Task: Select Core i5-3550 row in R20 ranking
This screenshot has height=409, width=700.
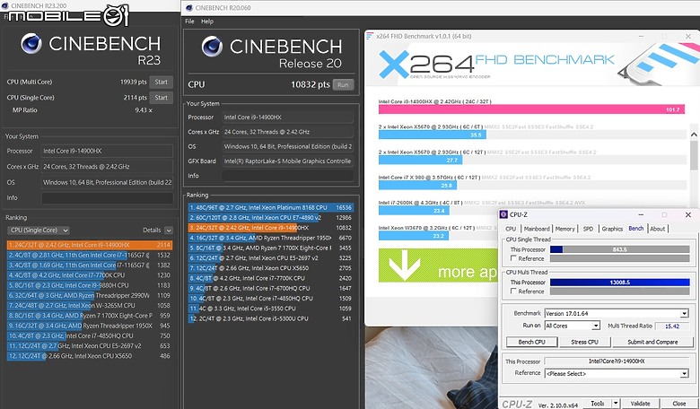Action: point(270,309)
